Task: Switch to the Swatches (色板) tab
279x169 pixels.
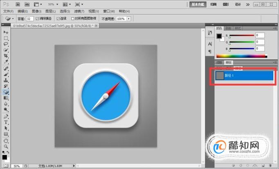Action: [x=228, y=28]
